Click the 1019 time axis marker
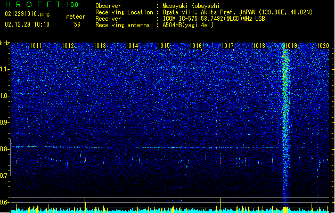The height and width of the screenshot is (213, 335). click(x=291, y=46)
